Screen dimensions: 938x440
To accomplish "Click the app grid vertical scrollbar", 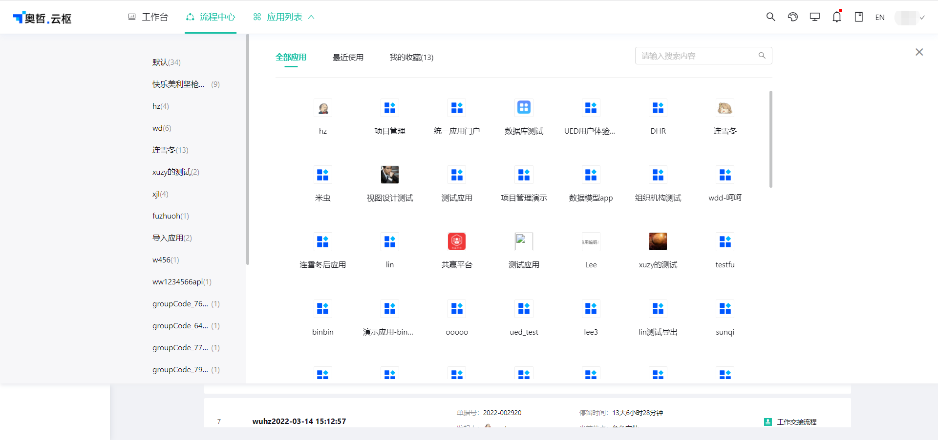I will pyautogui.click(x=771, y=139).
